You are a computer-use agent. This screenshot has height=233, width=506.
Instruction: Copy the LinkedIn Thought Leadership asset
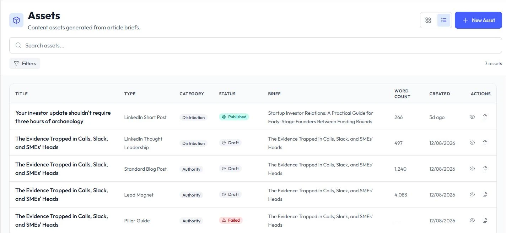(485, 143)
